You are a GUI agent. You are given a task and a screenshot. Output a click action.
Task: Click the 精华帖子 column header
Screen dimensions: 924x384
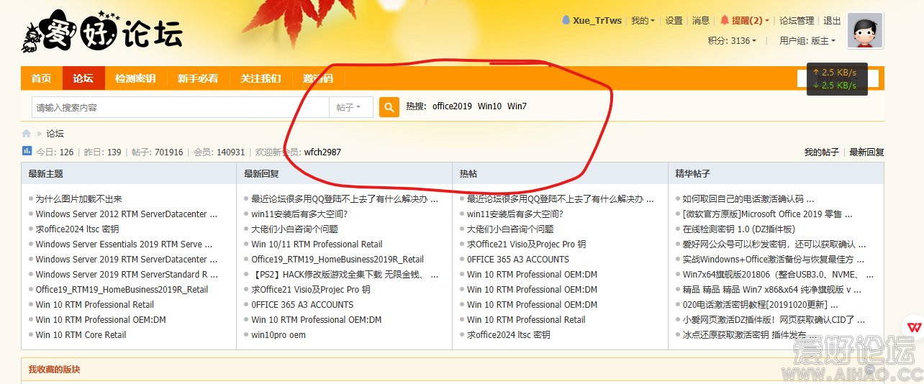point(693,173)
